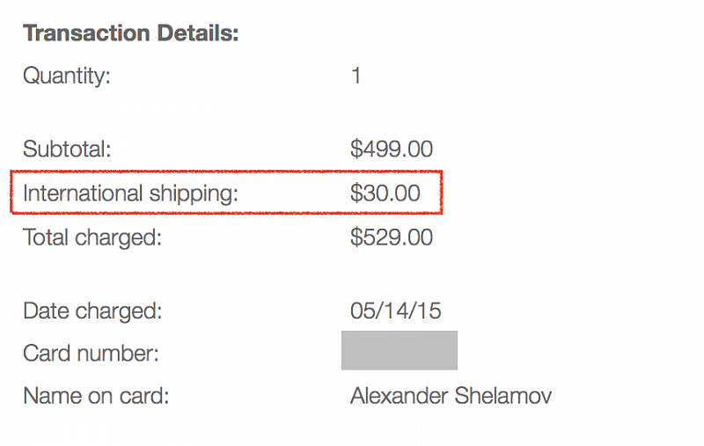The image size is (704, 446).
Task: Click the surname Shelamov
Action: point(503,396)
